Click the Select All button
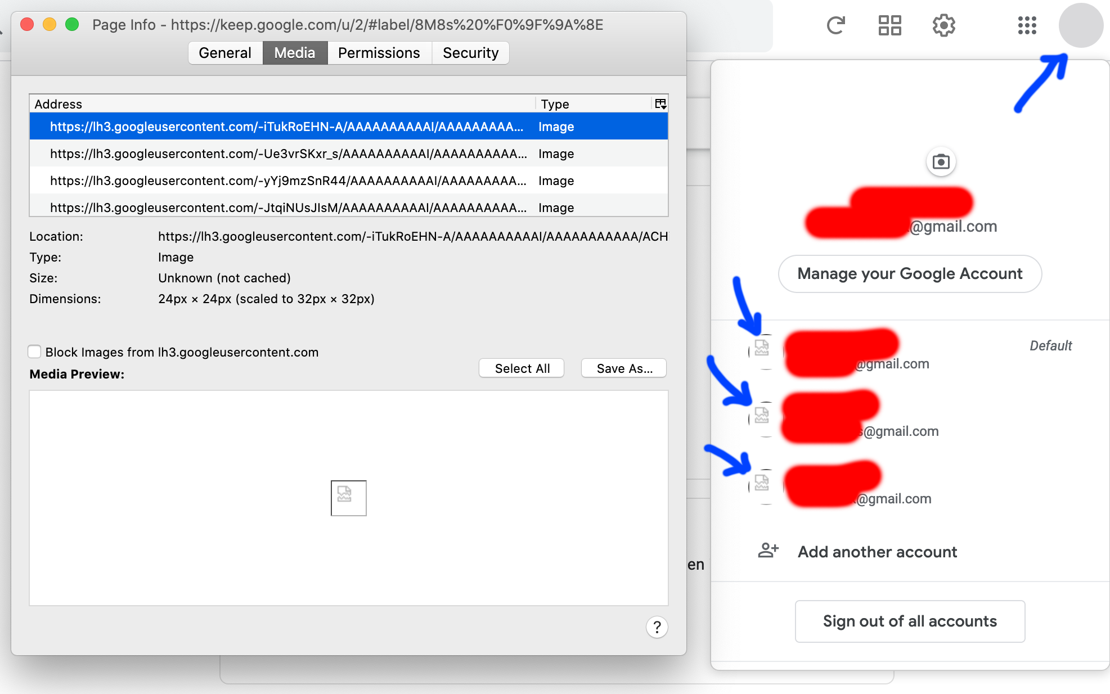This screenshot has width=1110, height=694. pyautogui.click(x=522, y=368)
